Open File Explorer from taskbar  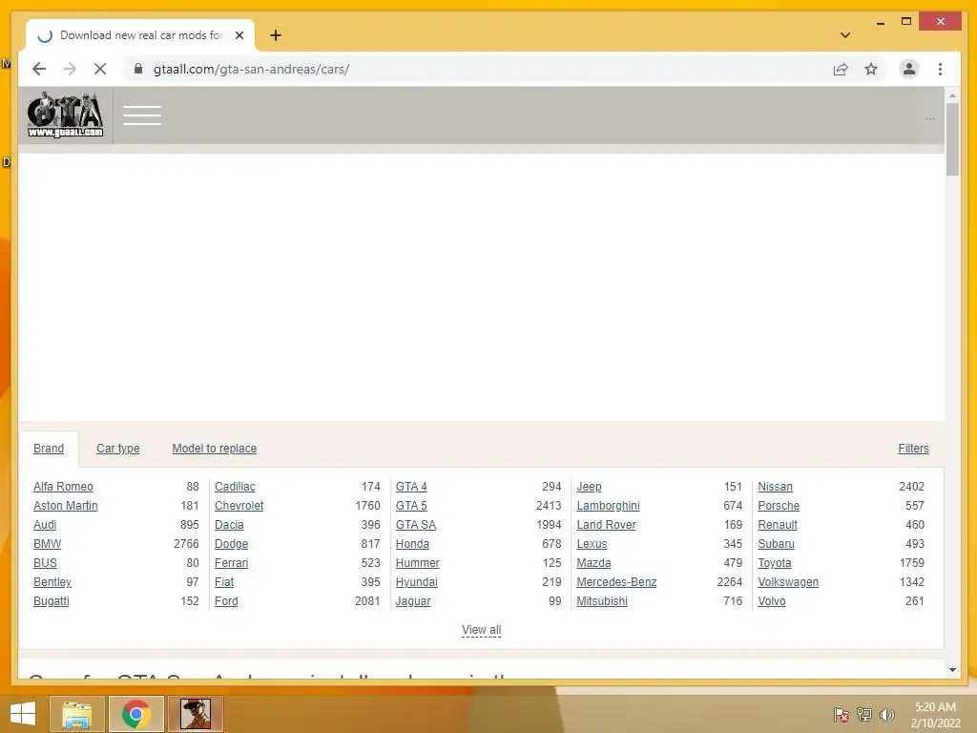(x=76, y=714)
